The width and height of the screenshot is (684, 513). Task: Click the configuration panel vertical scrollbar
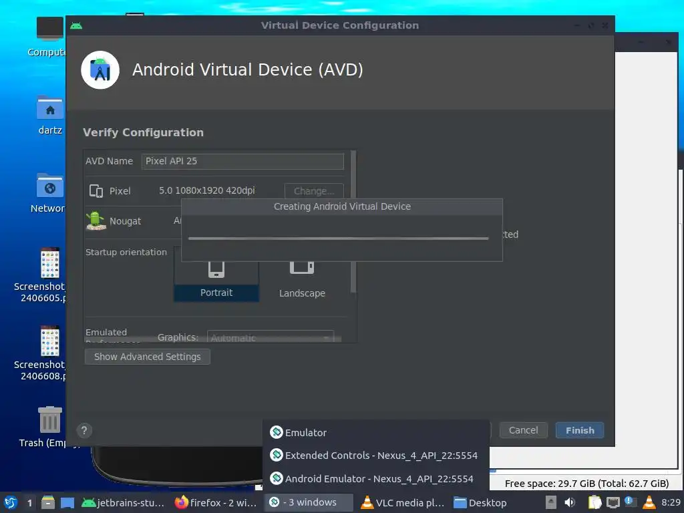353,222
